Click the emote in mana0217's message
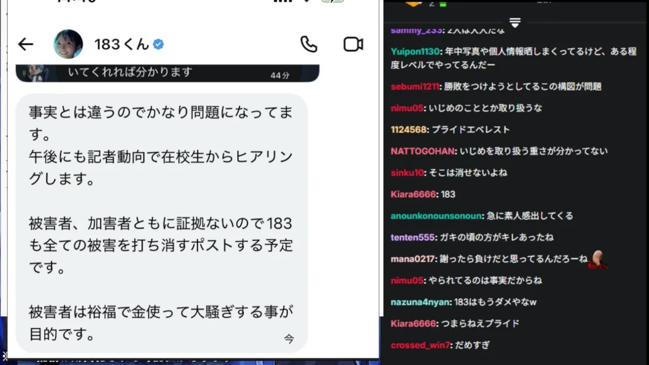The height and width of the screenshot is (365, 649). 597,260
